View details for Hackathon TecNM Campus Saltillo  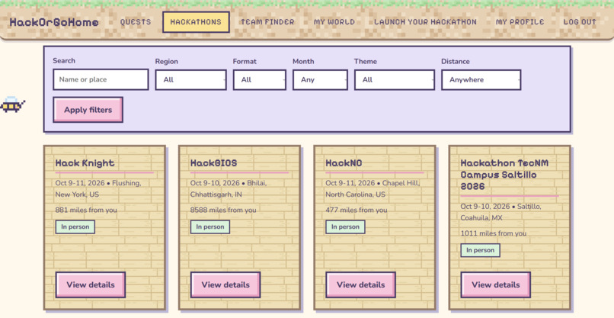[x=496, y=284]
